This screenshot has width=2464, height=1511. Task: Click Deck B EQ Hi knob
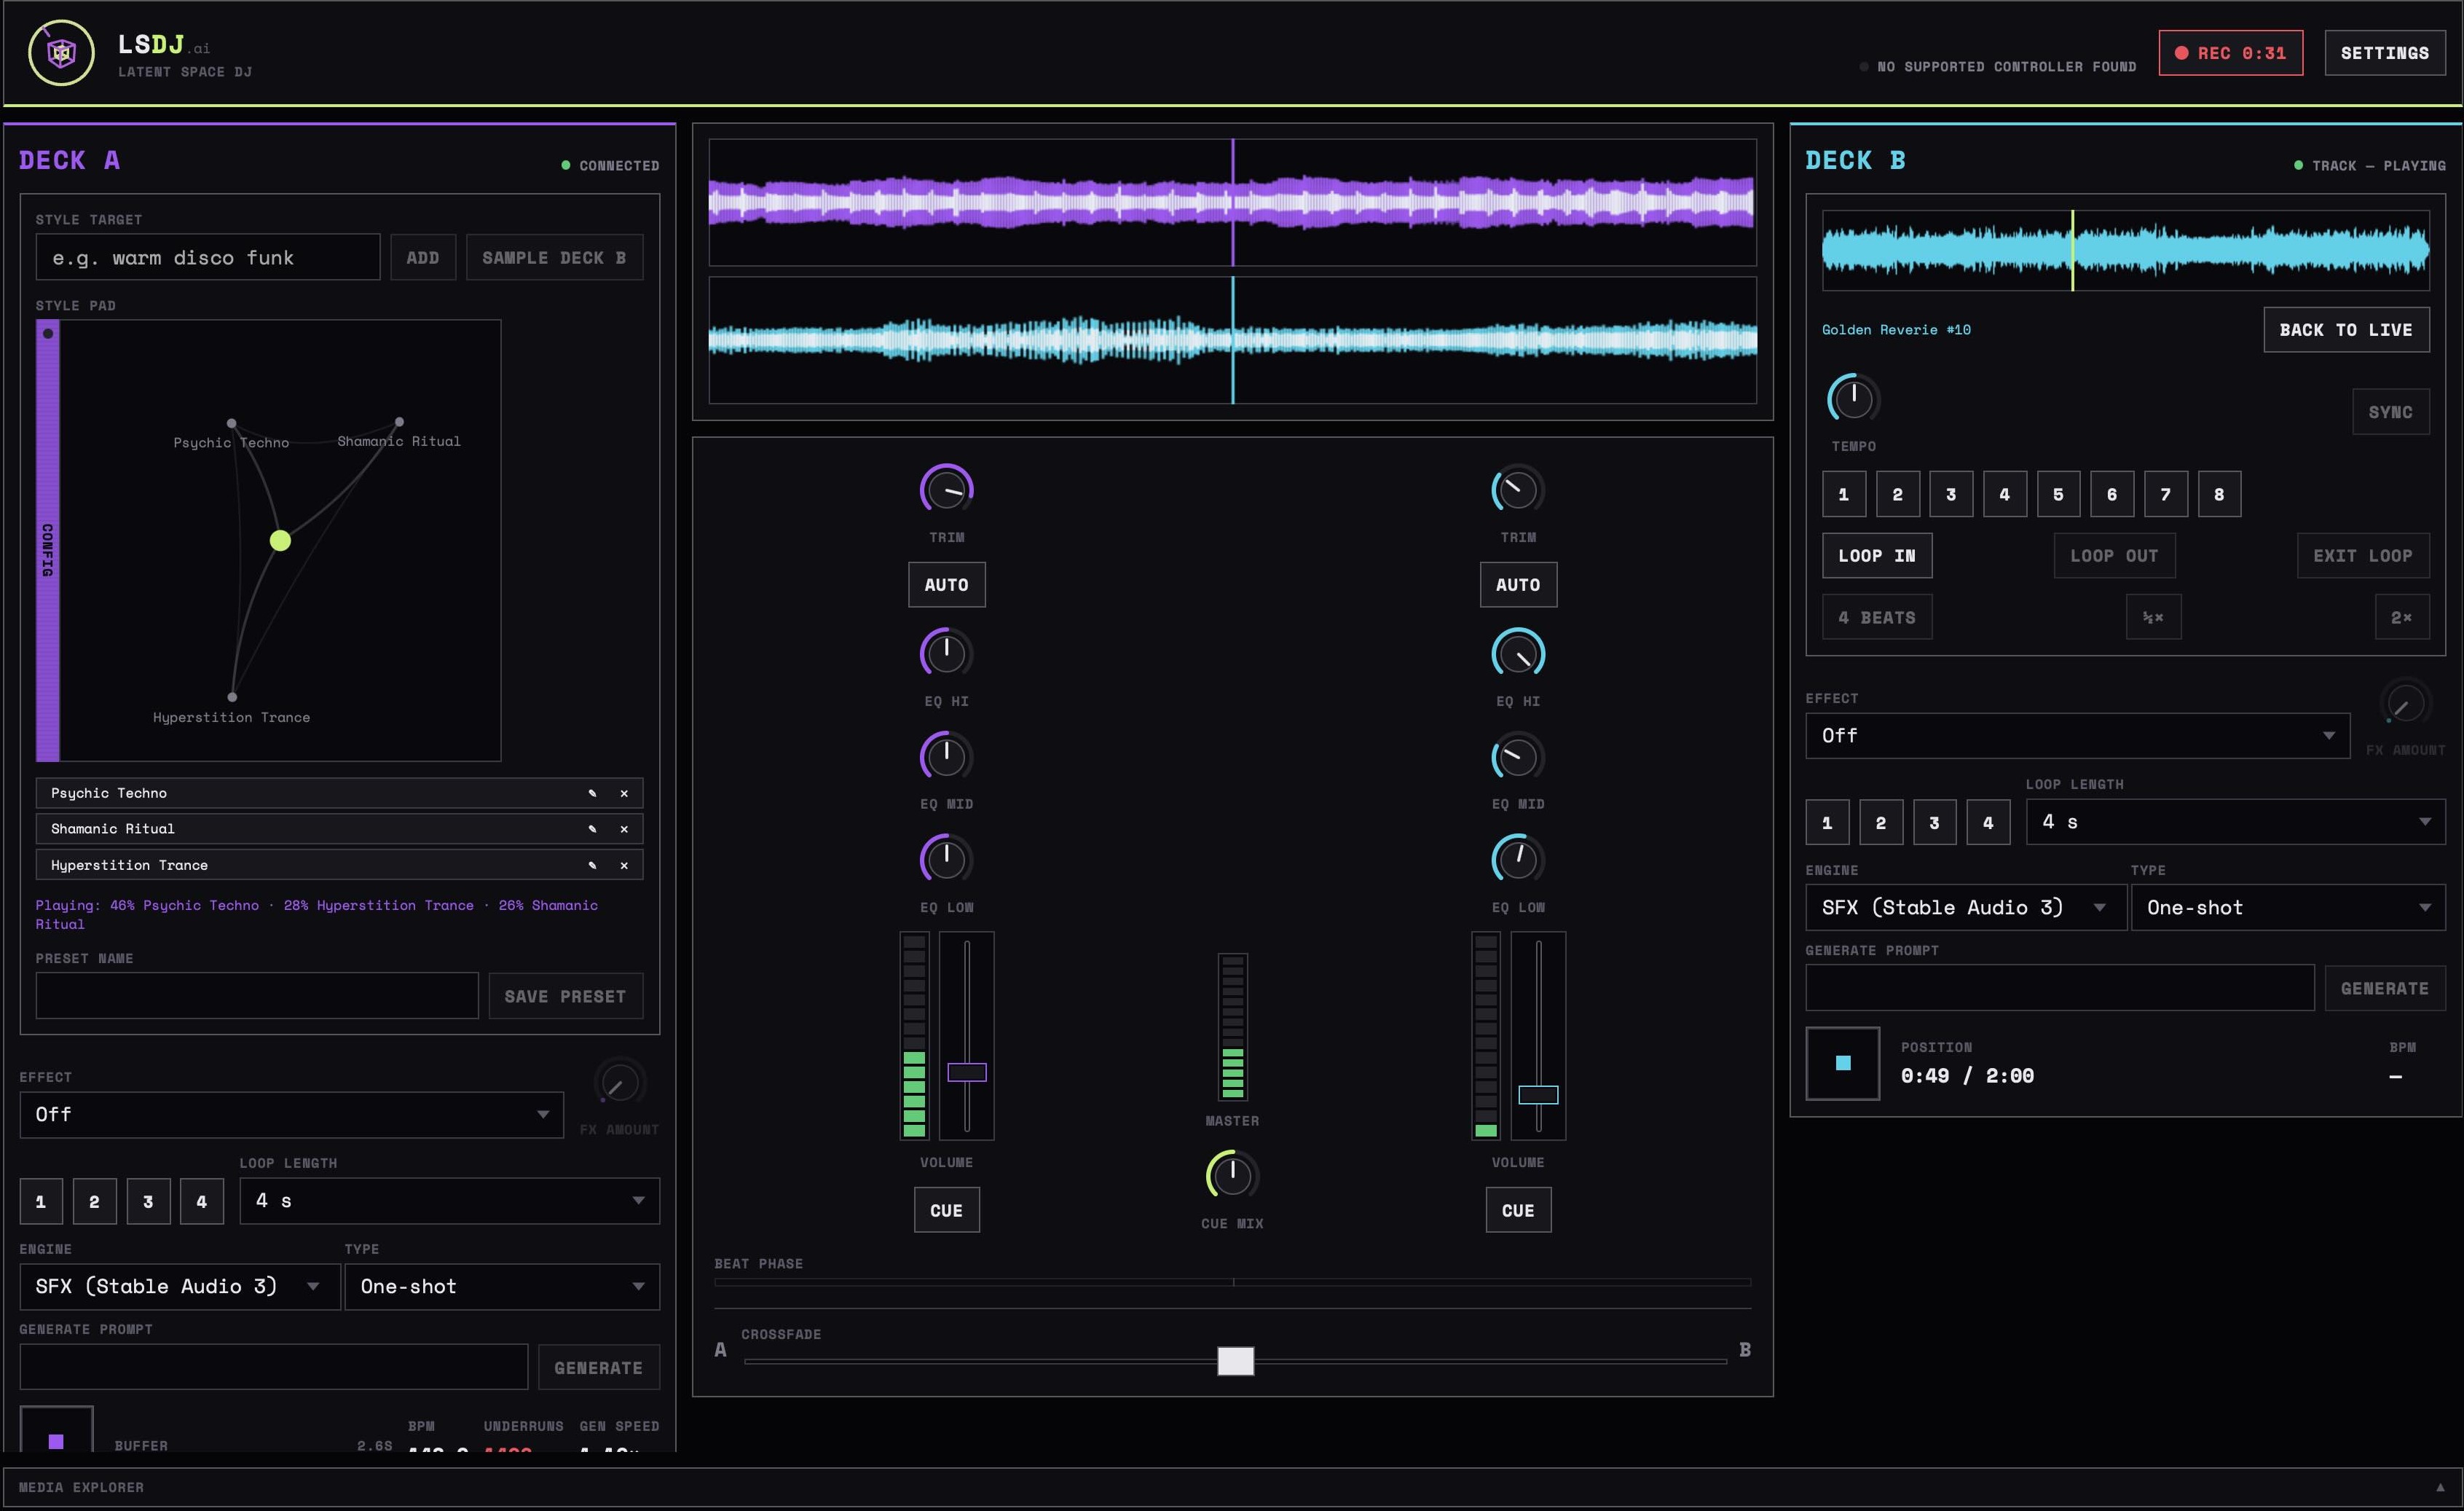coord(1518,654)
